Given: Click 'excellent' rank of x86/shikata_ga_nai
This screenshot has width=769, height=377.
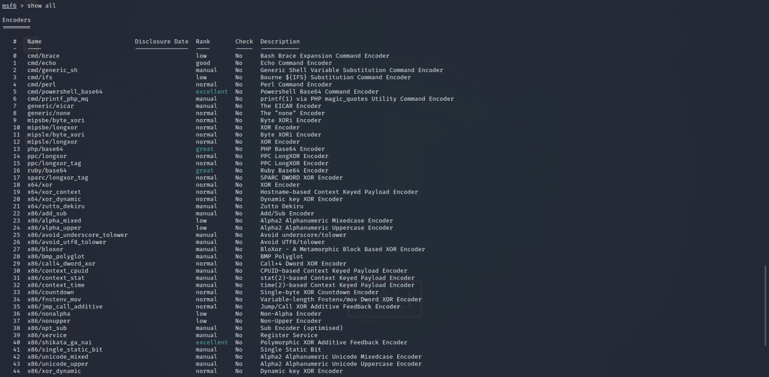Looking at the screenshot, I should tap(212, 342).
